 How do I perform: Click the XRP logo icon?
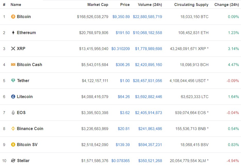(13, 49)
